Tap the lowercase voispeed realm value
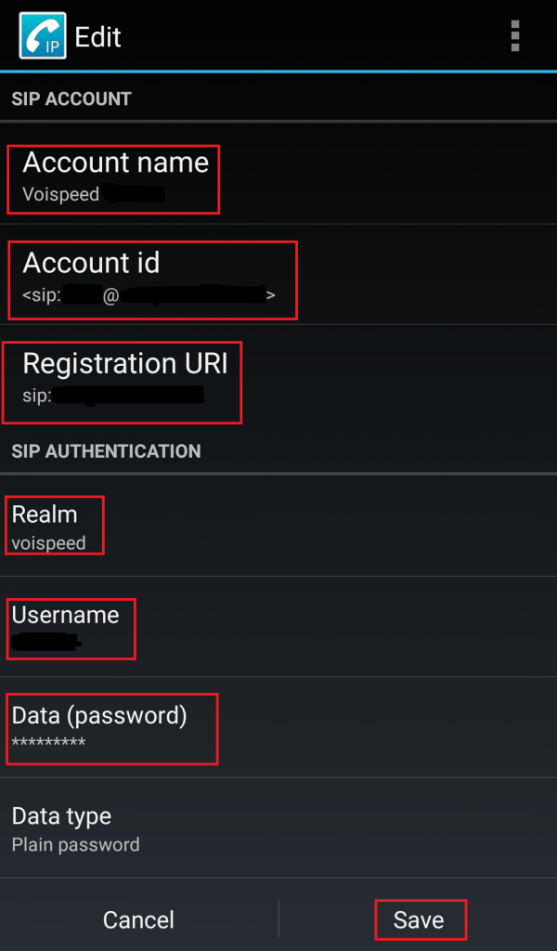This screenshot has height=951, width=557. click(48, 542)
